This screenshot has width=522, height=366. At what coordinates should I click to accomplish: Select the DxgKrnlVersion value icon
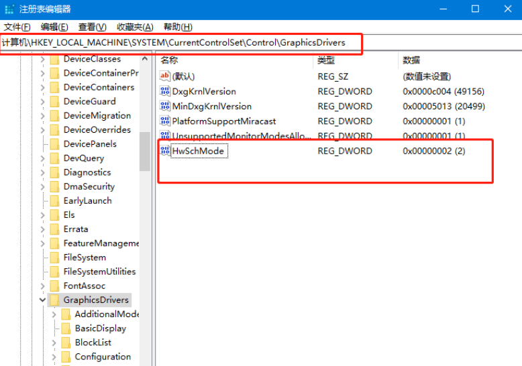point(165,91)
